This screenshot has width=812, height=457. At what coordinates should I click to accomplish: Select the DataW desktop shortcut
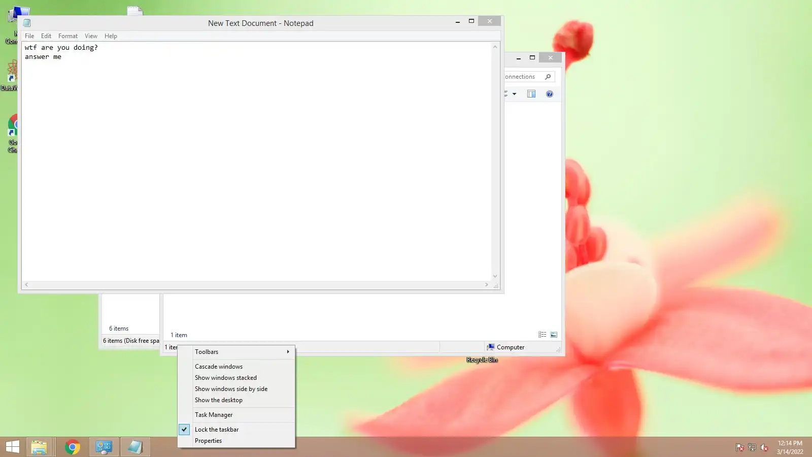point(9,76)
